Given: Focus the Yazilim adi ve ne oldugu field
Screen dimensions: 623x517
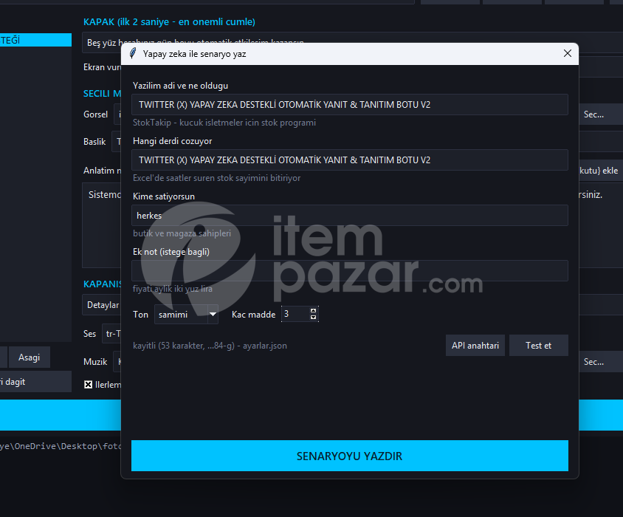Looking at the screenshot, I should point(350,105).
